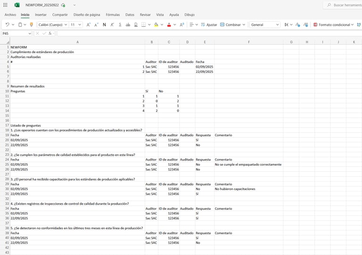Switch to the Fórmulas tab
The height and width of the screenshot is (255, 362).
coord(113,15)
